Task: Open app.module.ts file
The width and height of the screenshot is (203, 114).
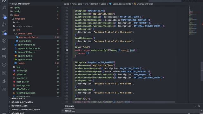Action: [25, 56]
